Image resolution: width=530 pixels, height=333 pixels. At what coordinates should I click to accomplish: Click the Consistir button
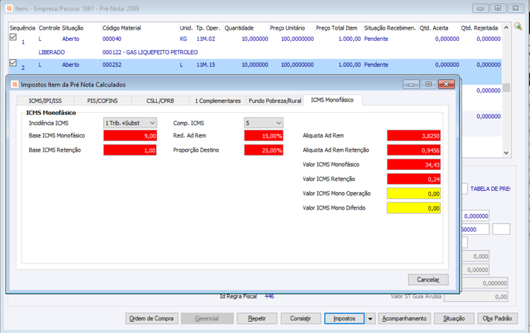pyautogui.click(x=300, y=318)
